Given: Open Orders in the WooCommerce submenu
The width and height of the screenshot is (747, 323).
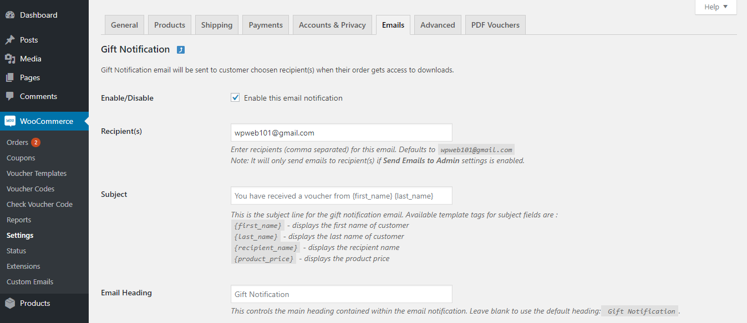Looking at the screenshot, I should click(x=17, y=142).
